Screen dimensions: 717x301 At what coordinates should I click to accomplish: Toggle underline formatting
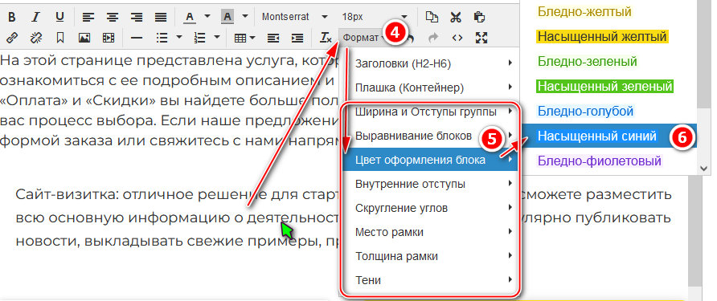59,18
